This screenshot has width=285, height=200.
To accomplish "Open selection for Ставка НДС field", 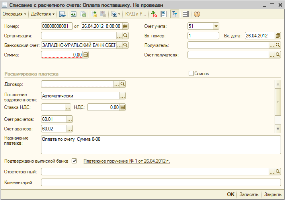I will 68,107.
